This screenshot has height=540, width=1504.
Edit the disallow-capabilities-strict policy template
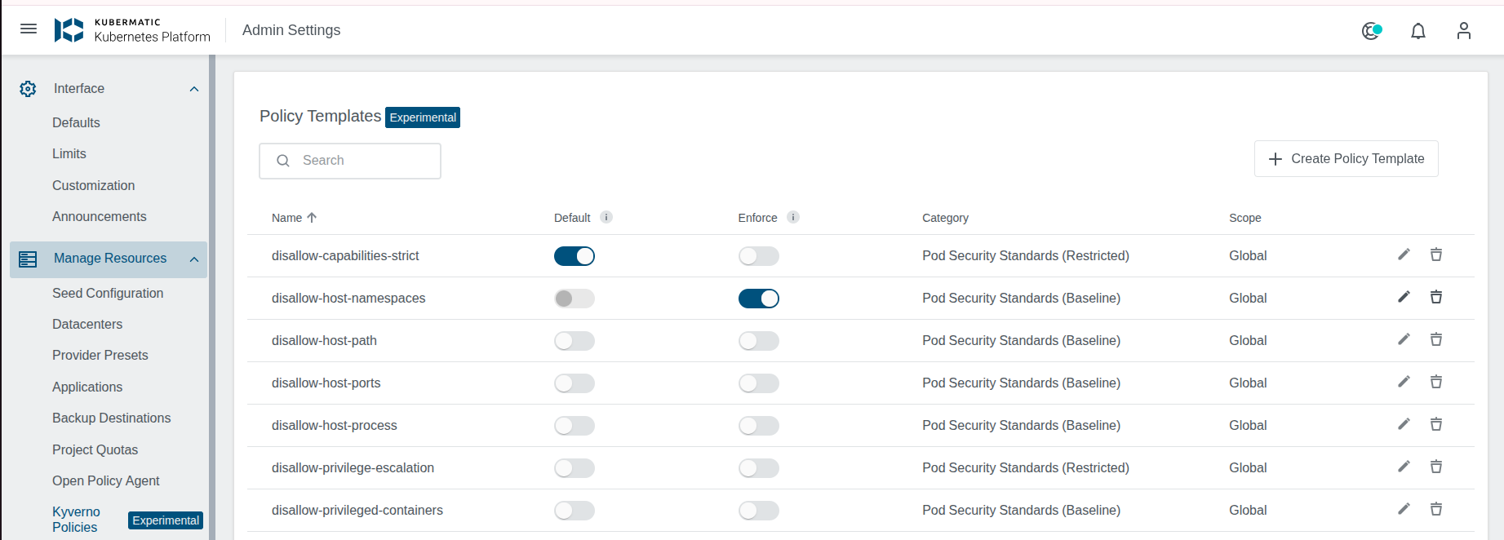(x=1404, y=255)
